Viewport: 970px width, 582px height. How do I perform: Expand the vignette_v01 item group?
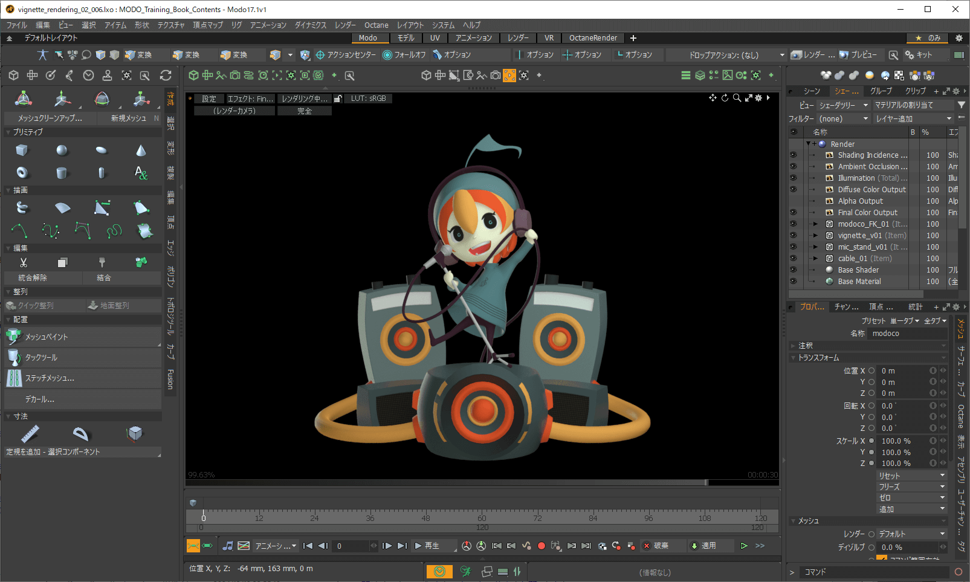point(815,235)
